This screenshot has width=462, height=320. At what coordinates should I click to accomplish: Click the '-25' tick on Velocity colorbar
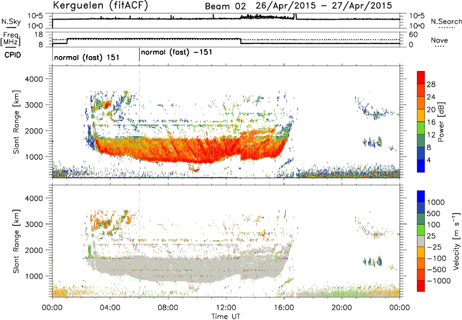pyautogui.click(x=434, y=247)
